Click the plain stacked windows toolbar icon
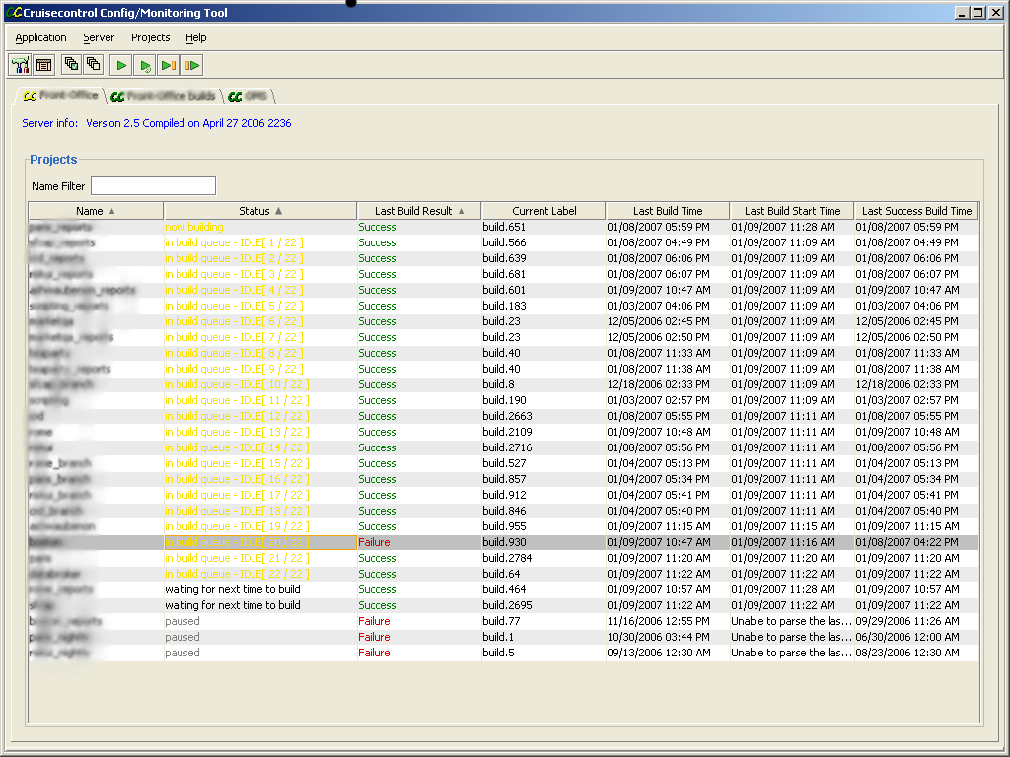The image size is (1010, 757). click(x=94, y=65)
